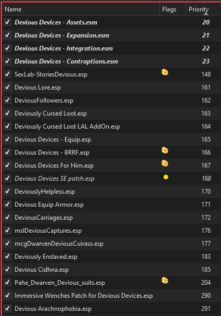Toggle checkbox for Devious Devices - Integration.esm
The width and height of the screenshot is (221, 316).
(x=7, y=48)
